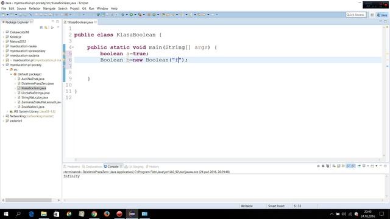Select StringNaLiczbe.java in Package Explorer
Image resolution: width=390 pixels, height=219 pixels.
pyautogui.click(x=35, y=97)
